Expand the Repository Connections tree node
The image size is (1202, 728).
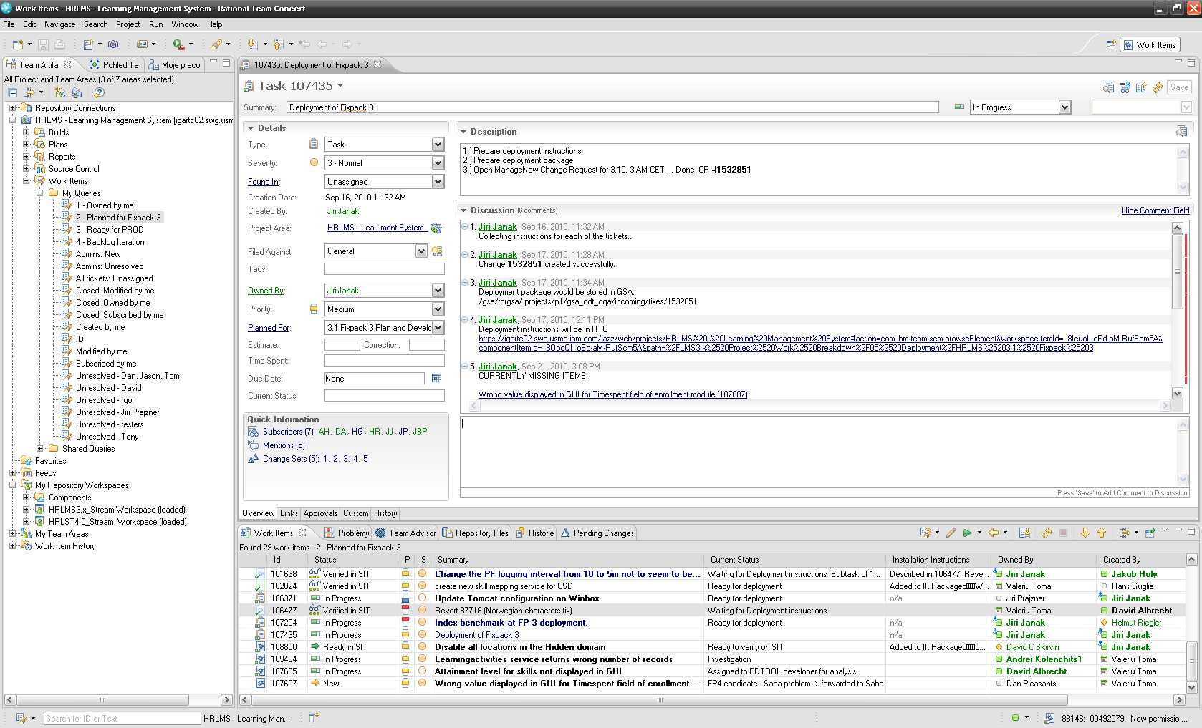coord(12,108)
